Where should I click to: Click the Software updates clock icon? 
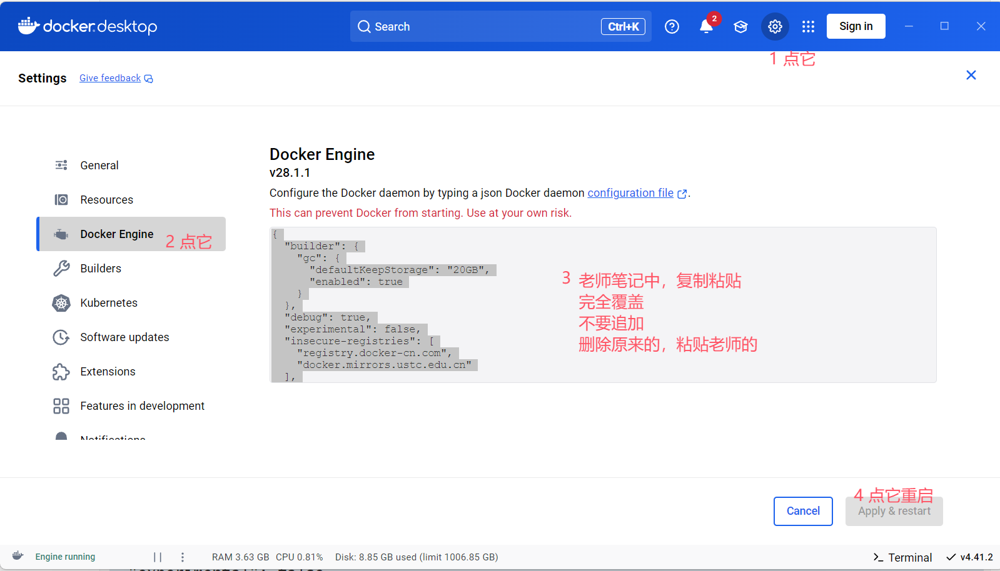pos(61,337)
